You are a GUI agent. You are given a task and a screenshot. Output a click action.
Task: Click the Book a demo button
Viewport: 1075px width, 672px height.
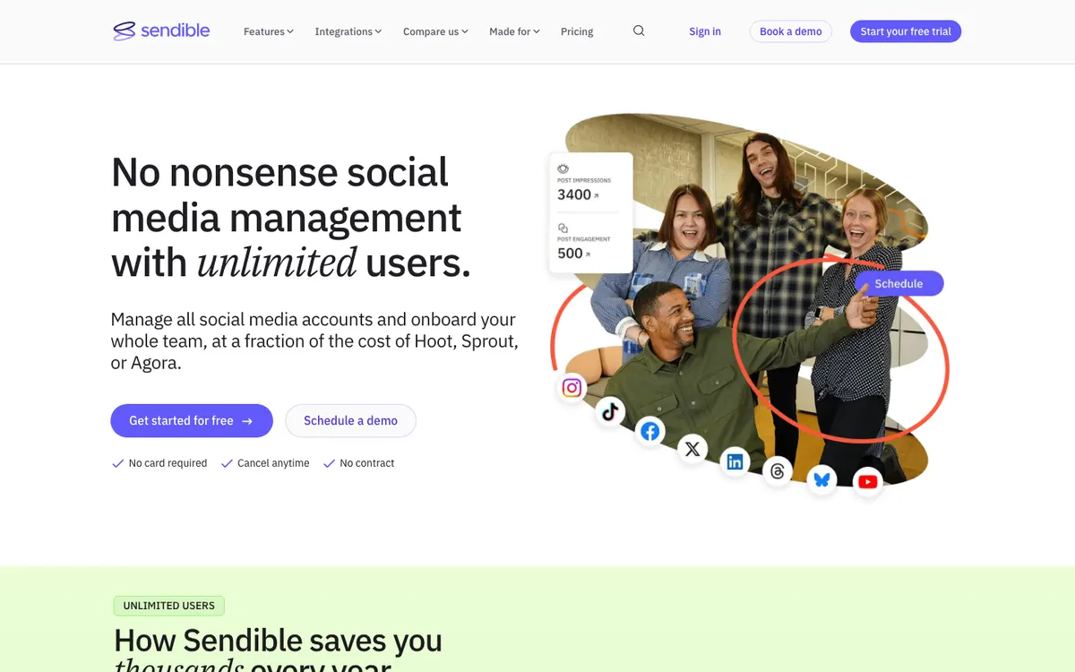[791, 31]
